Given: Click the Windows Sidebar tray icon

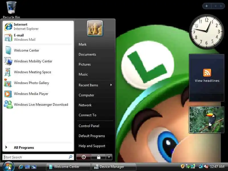Looking at the screenshot, I should (193, 166).
